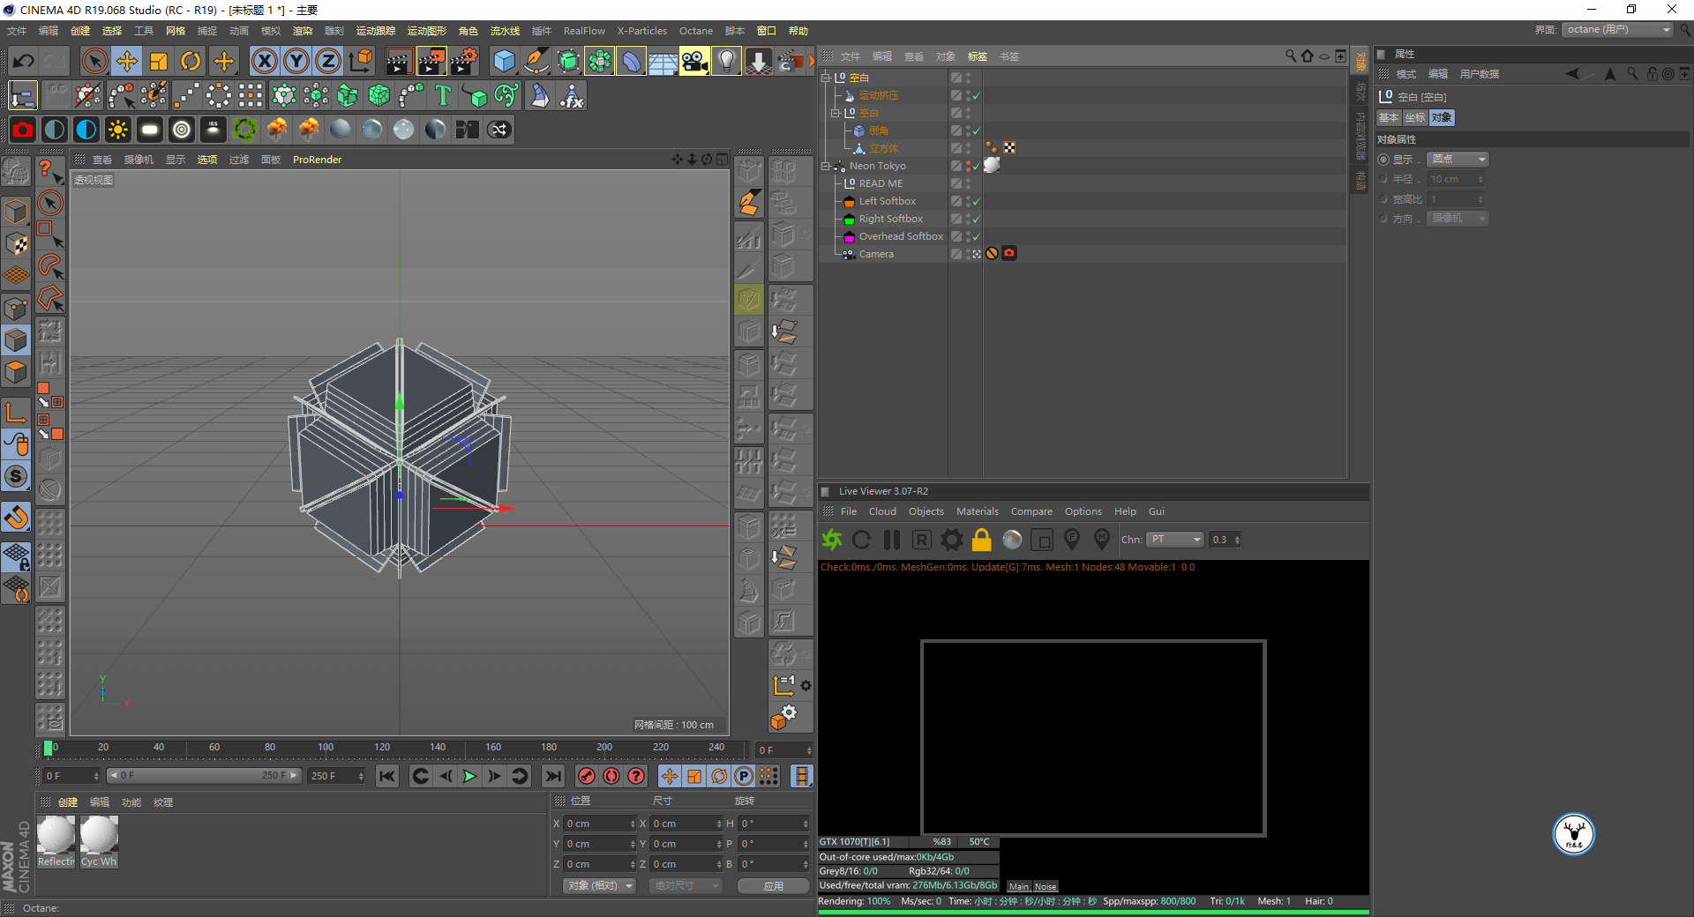Open 创建 material manager menu
The width and height of the screenshot is (1694, 917).
[x=68, y=802]
